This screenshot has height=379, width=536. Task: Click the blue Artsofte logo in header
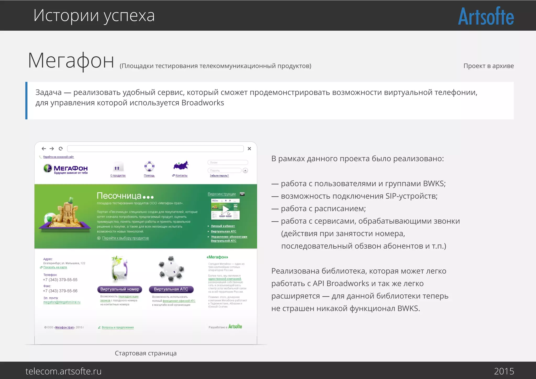(x=486, y=16)
